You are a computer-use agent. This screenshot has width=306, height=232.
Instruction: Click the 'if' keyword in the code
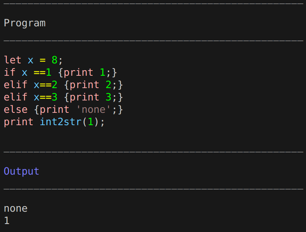point(10,72)
